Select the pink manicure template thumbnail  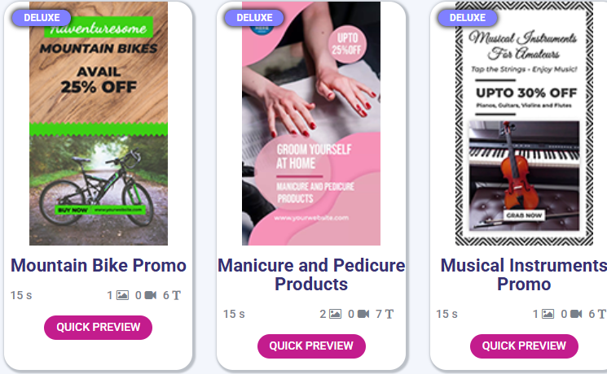tap(311, 124)
